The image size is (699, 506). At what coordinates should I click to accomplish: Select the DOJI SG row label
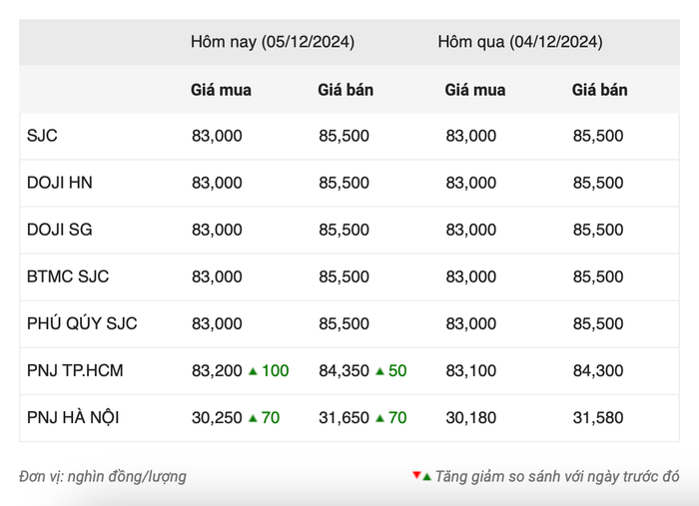pos(60,230)
